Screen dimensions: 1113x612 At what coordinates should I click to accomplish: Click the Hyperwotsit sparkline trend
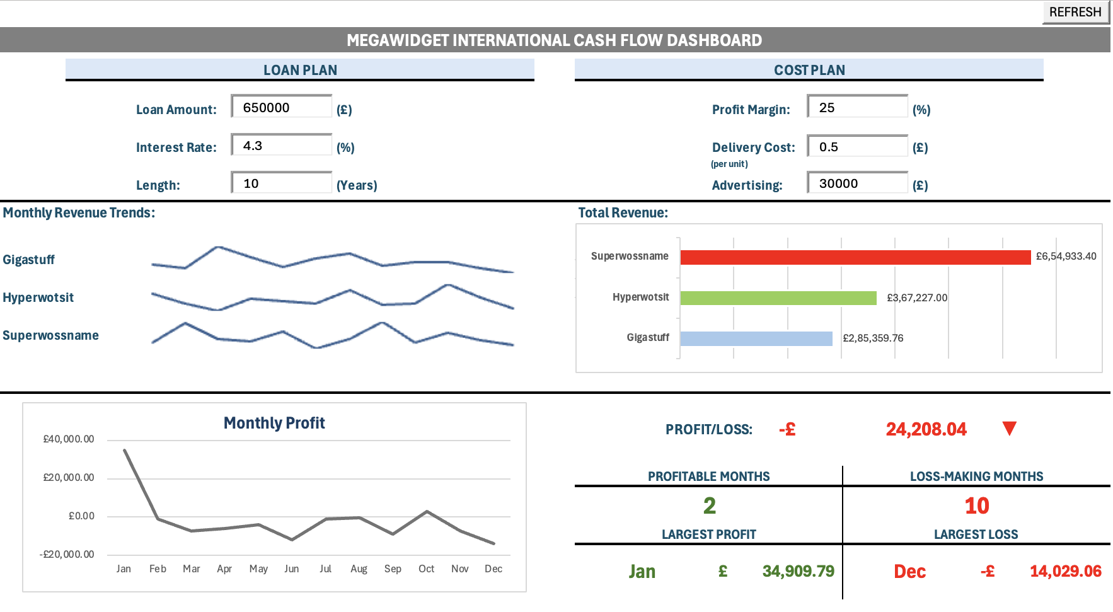[333, 297]
